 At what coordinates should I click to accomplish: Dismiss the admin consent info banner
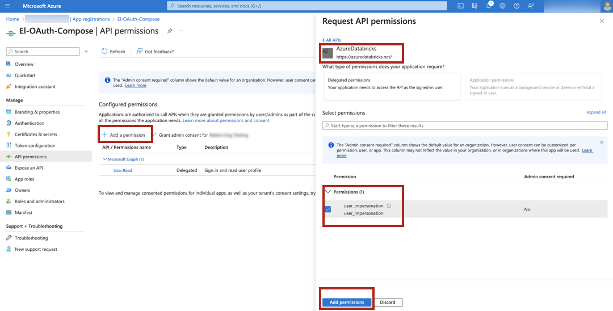(x=601, y=142)
